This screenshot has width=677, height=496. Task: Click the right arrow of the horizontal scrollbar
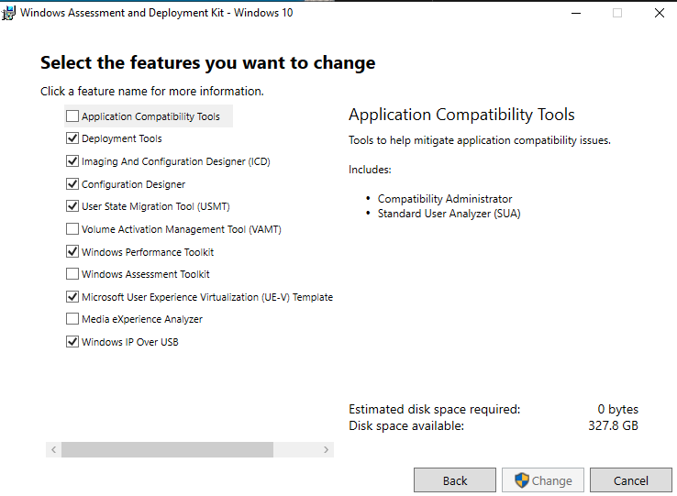coord(326,449)
